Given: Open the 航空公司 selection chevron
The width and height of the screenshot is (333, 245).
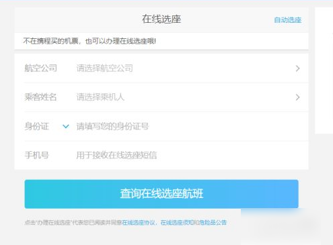Looking at the screenshot, I should (x=297, y=68).
